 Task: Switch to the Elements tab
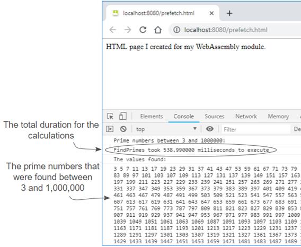coord(152,116)
